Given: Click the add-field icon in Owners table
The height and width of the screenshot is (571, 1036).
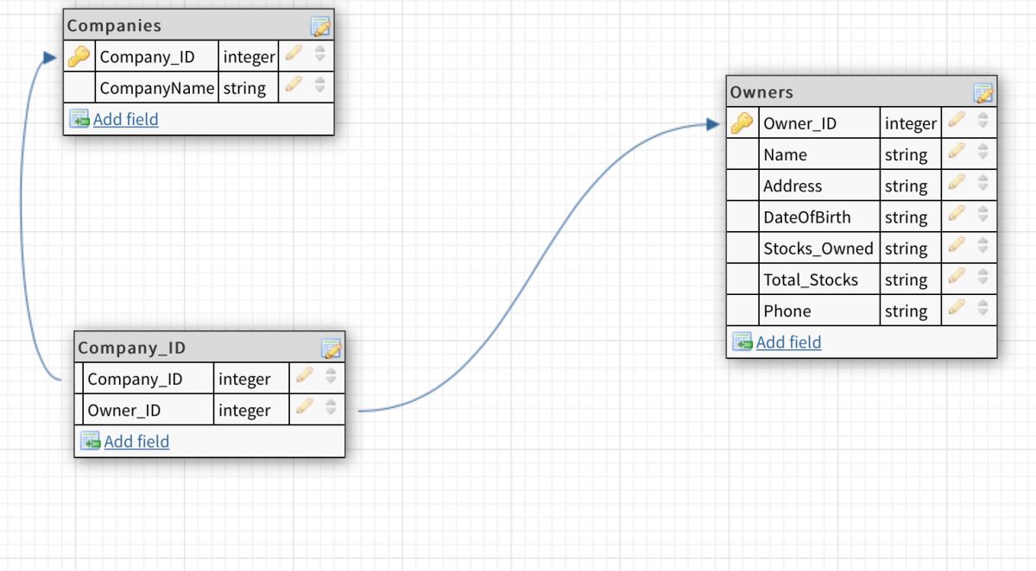Looking at the screenshot, I should pyautogui.click(x=742, y=342).
